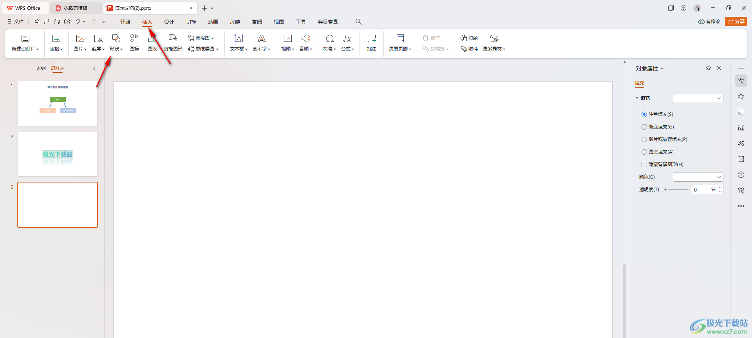Open the Picture (图片) insert tool
This screenshot has height=338, width=752.
pyautogui.click(x=80, y=38)
